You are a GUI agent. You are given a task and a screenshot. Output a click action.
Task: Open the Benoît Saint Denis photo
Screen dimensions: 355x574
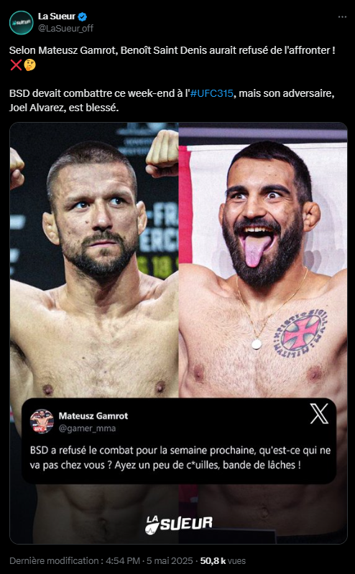click(x=263, y=260)
